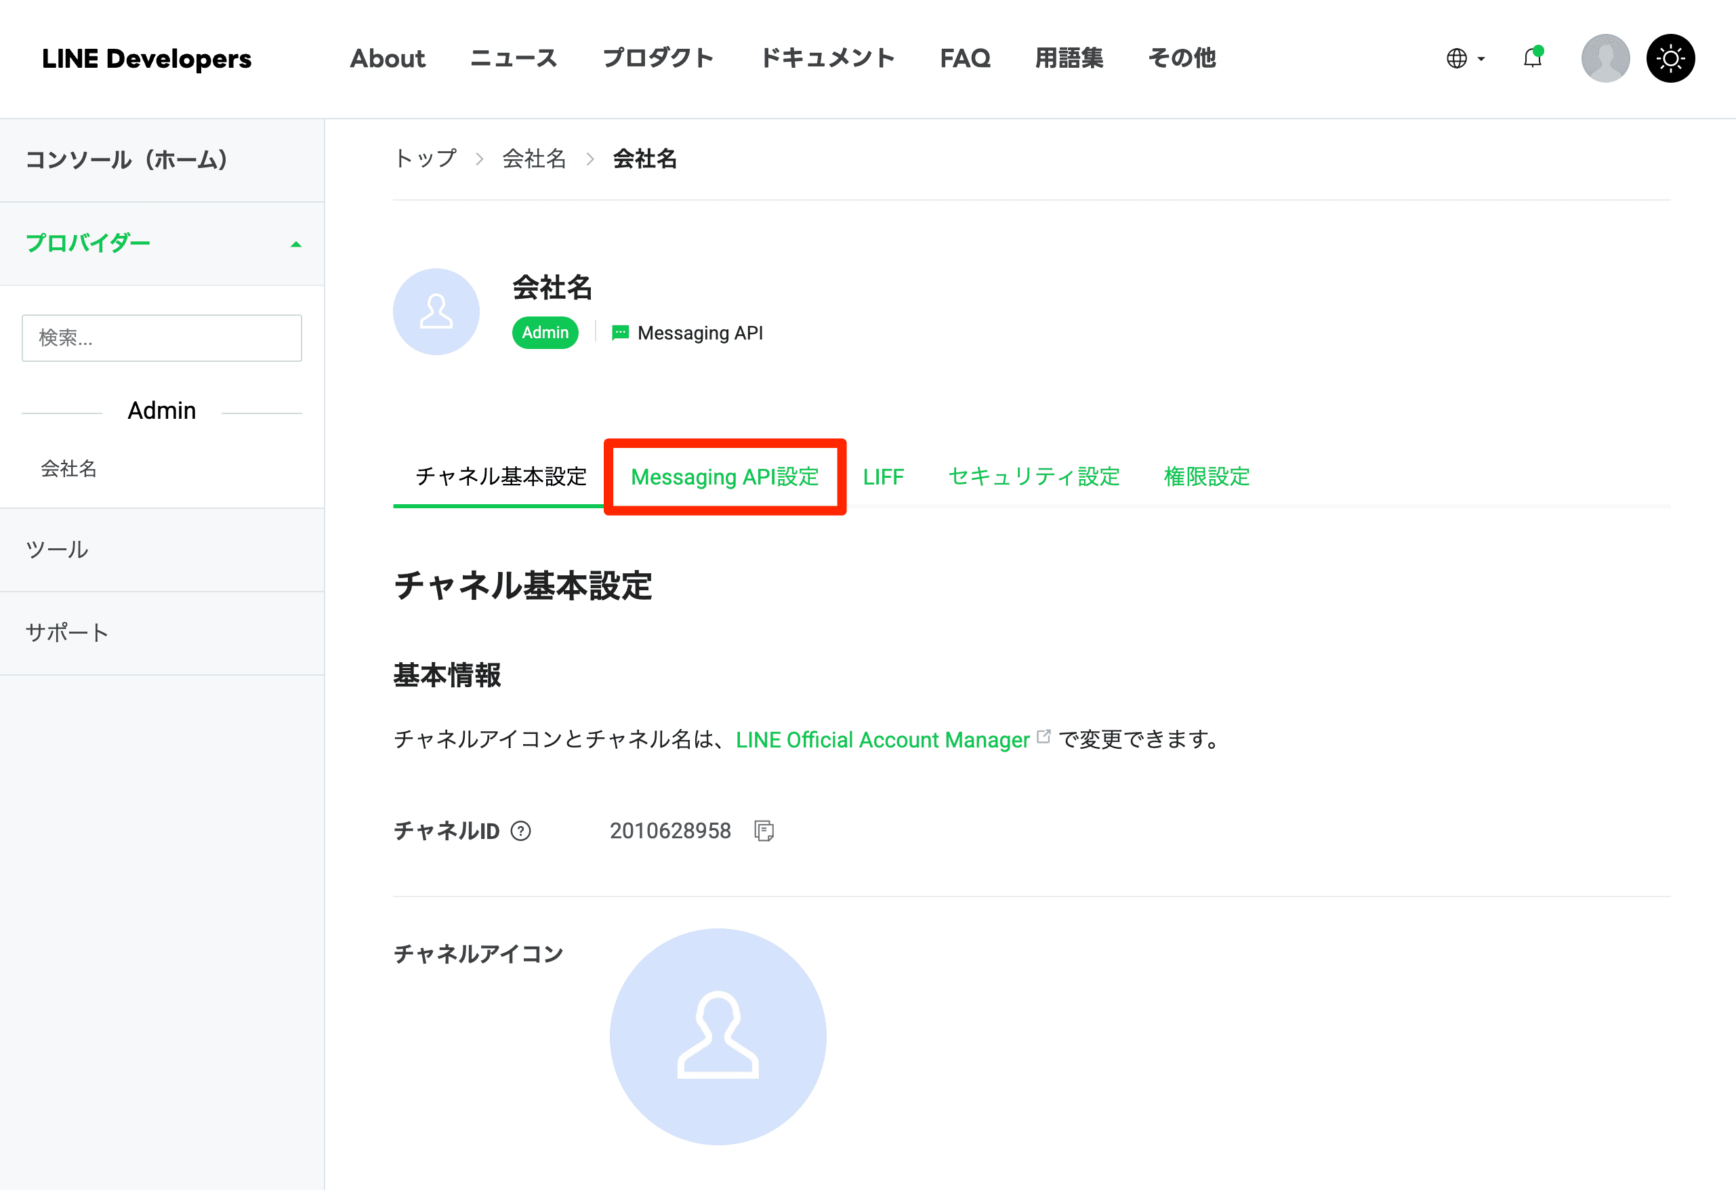Screen dimensions: 1736x1190
Task: Click the Admin group label in sidebar
Action: click(162, 411)
